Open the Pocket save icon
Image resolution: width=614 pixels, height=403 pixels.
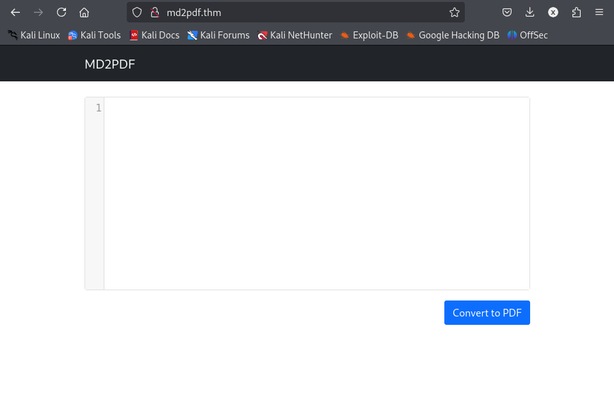(506, 13)
